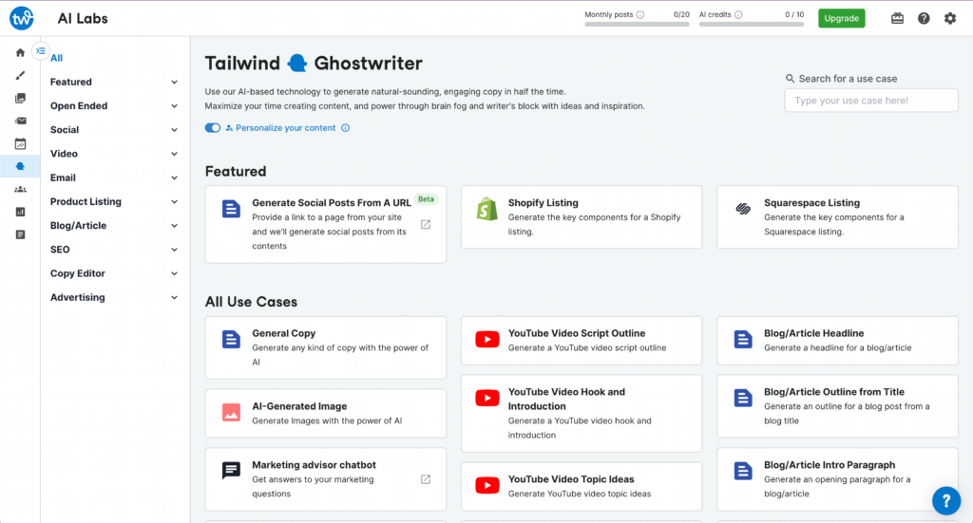The height and width of the screenshot is (523, 973).
Task: Open the Home icon in sidebar
Action: point(21,52)
